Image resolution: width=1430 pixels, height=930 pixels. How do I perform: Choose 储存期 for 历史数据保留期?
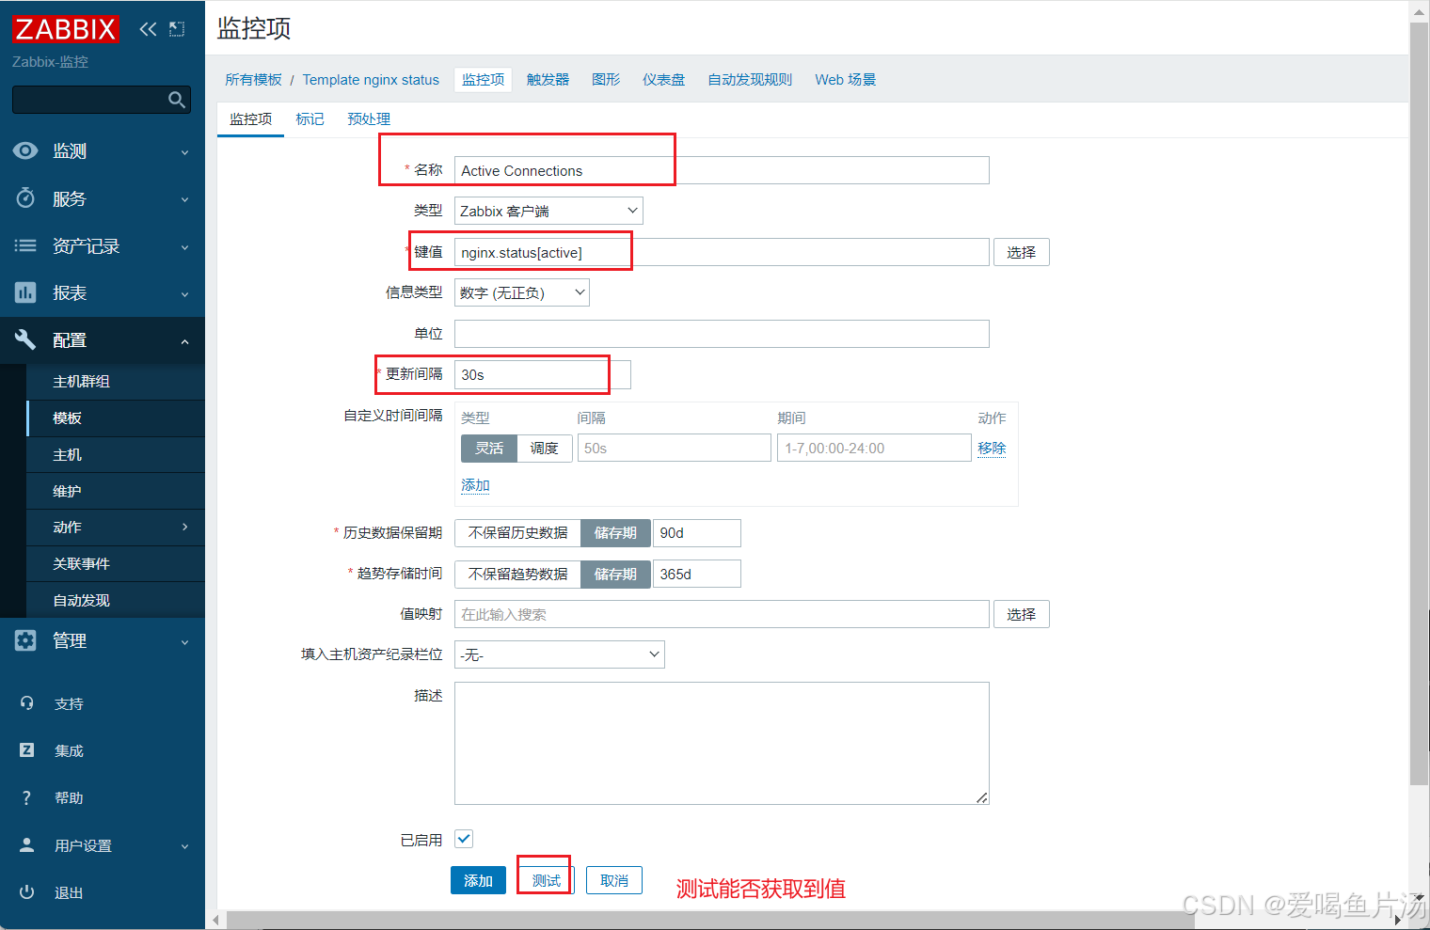pyautogui.click(x=615, y=533)
